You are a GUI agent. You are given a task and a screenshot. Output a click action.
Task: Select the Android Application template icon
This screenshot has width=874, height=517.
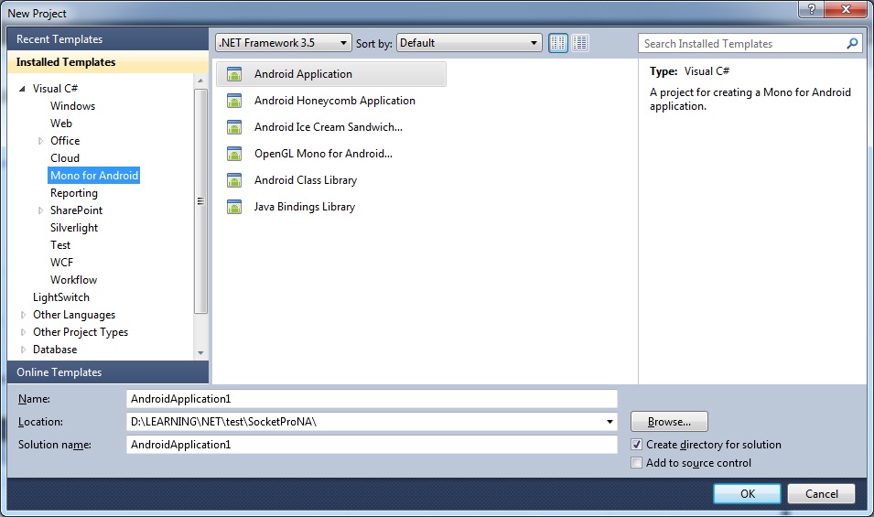tap(234, 74)
